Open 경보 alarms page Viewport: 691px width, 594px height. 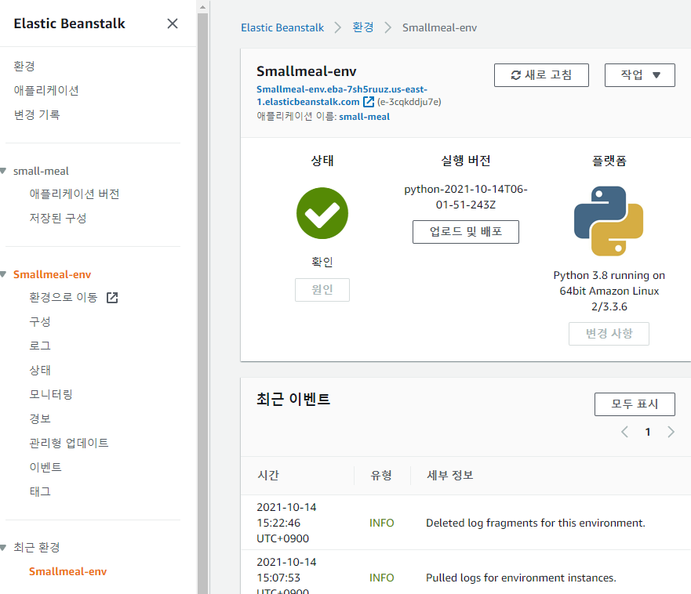(40, 418)
